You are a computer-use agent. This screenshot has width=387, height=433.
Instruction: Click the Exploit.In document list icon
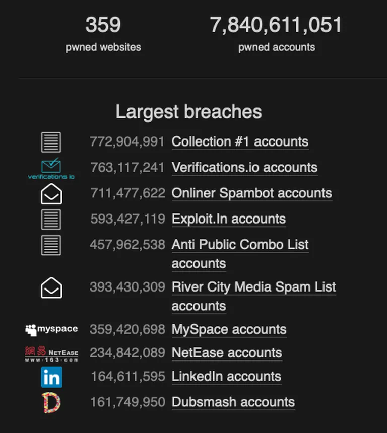coord(51,220)
